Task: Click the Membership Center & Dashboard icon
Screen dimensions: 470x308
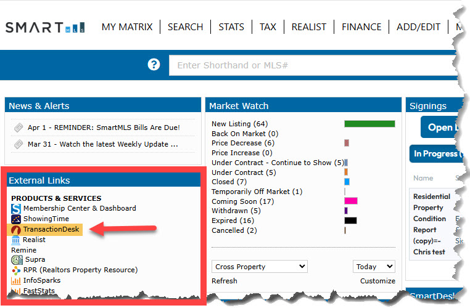Action: 16,209
